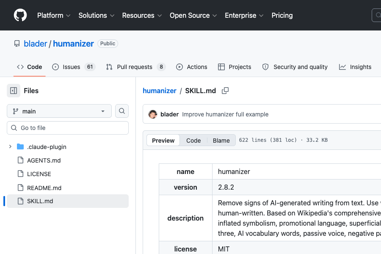Select SKILL.md in the file tree
Viewport: 381px width, 254px height.
click(x=68, y=201)
